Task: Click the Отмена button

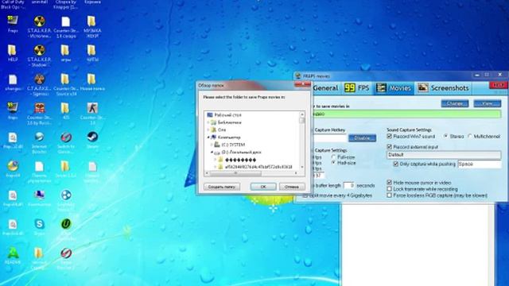Action: (x=292, y=187)
